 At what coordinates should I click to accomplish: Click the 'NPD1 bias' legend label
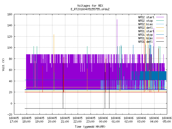145,38
